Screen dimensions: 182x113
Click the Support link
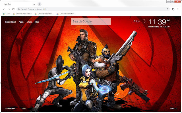(173, 108)
